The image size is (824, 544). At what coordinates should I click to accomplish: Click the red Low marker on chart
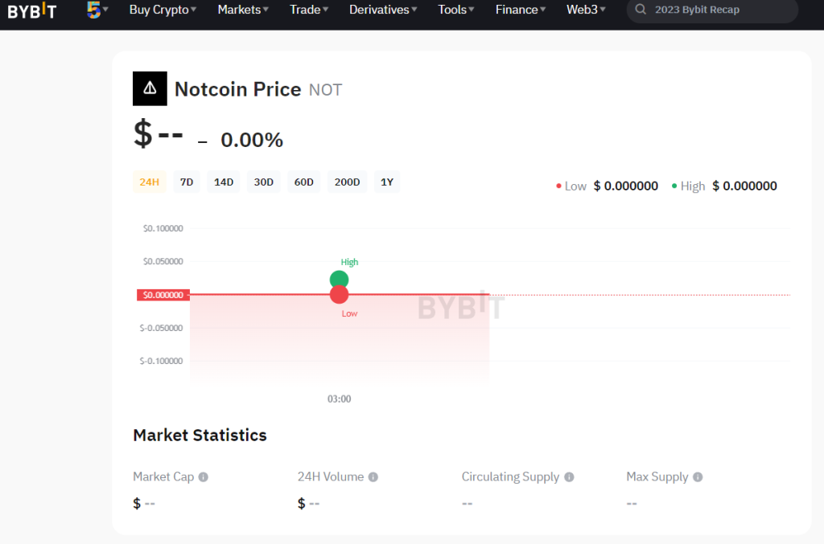[339, 295]
